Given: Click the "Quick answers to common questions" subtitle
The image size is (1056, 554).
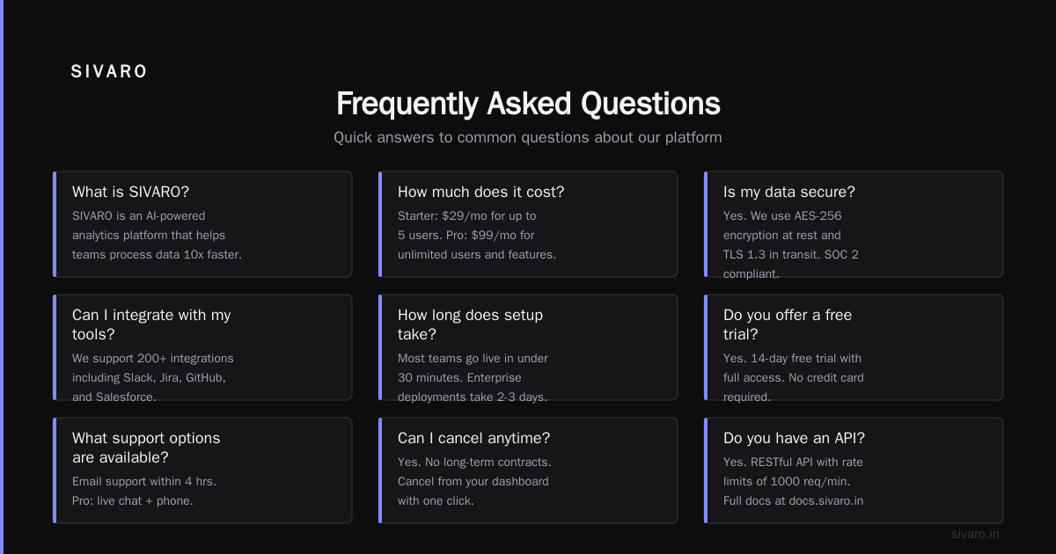Looking at the screenshot, I should pos(528,137).
